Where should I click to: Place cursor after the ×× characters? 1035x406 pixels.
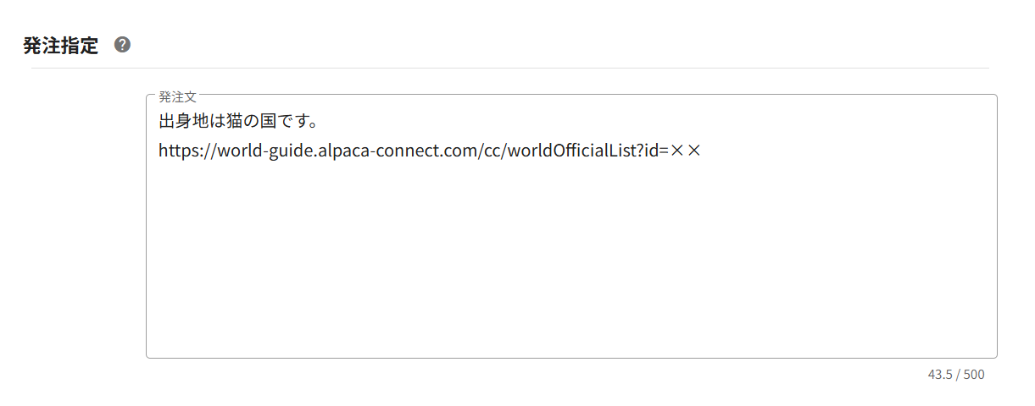pos(704,151)
